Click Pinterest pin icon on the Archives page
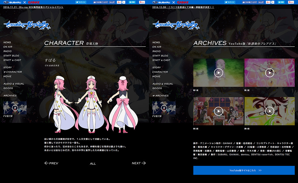This screenshot has height=183, width=298. (x=291, y=2)
